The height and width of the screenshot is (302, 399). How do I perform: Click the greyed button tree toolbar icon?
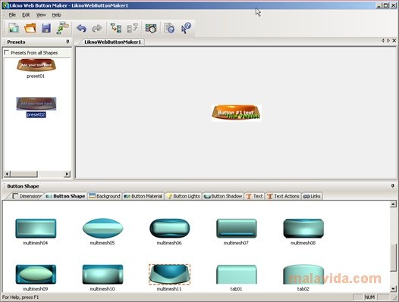(x=132, y=28)
